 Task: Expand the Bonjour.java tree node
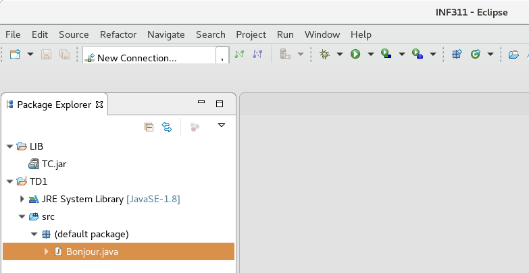(x=46, y=251)
